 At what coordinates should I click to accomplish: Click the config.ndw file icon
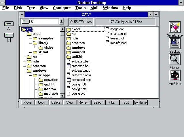(x=69, y=89)
